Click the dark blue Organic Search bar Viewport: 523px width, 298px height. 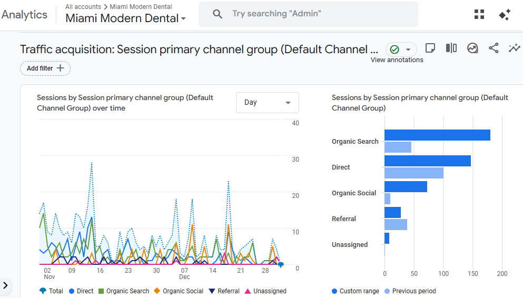tap(437, 135)
